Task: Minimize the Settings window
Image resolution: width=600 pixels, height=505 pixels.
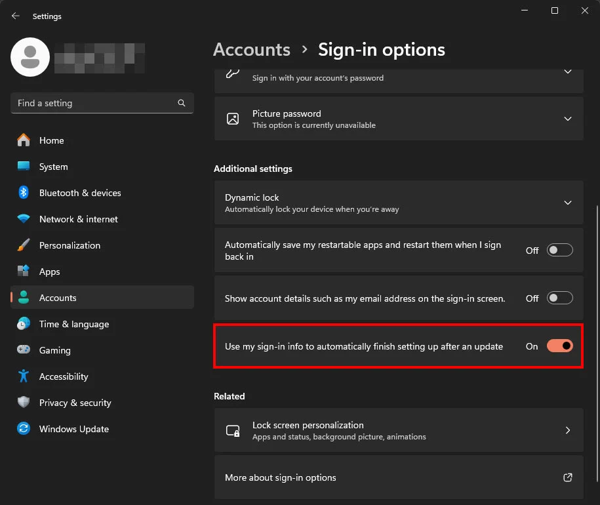Action: (525, 10)
